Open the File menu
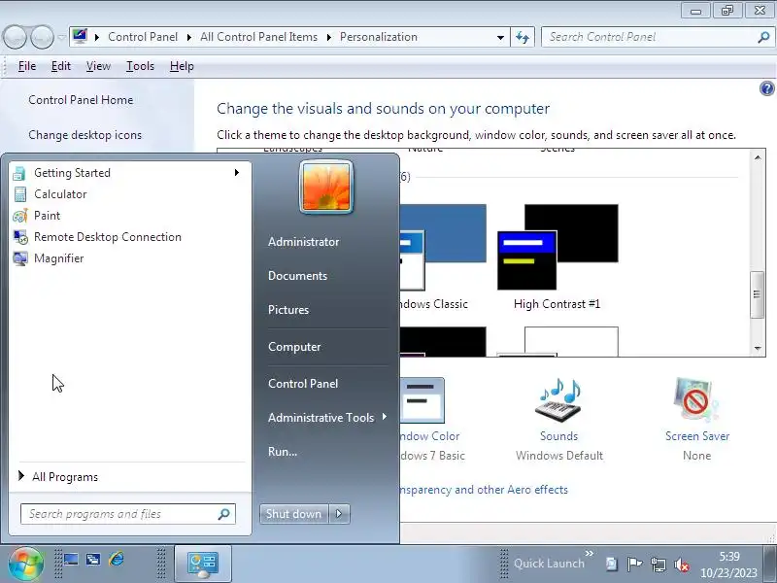The width and height of the screenshot is (777, 583). click(x=27, y=66)
